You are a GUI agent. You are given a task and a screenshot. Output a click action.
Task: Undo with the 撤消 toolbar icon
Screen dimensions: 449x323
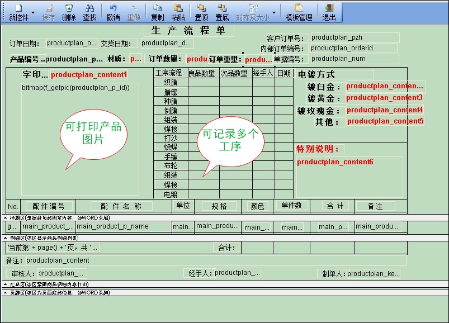click(x=113, y=12)
